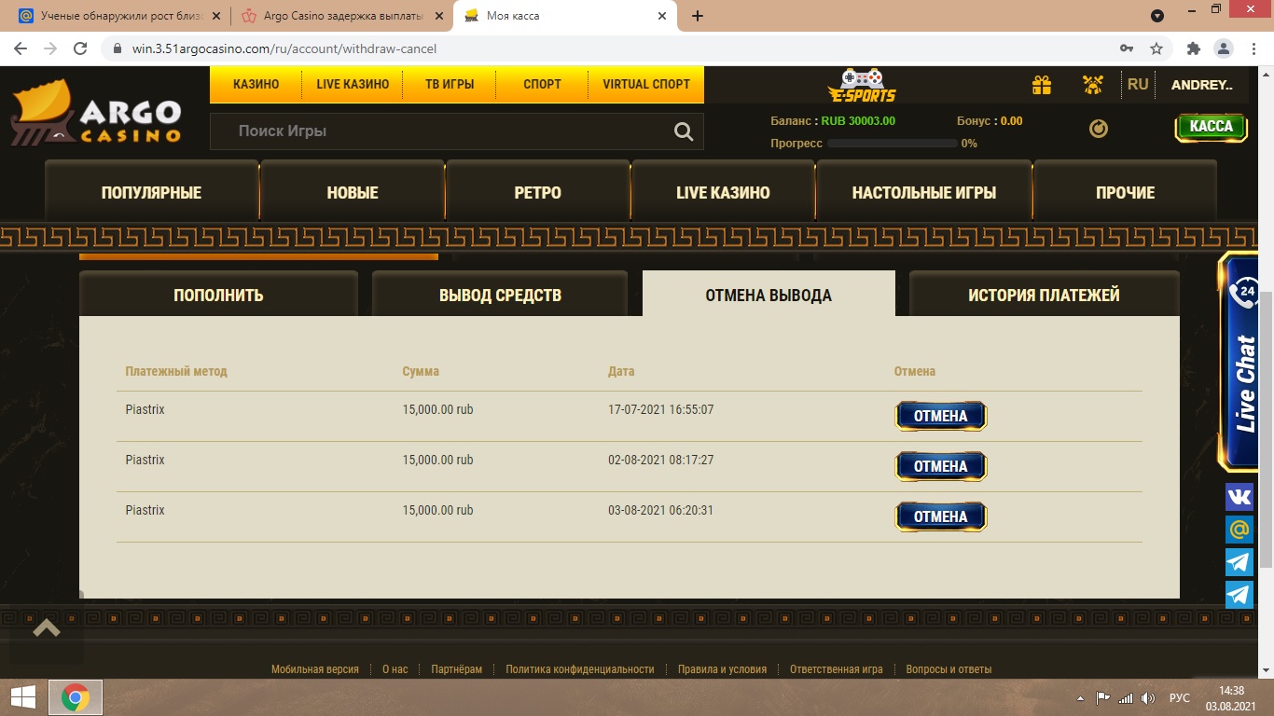The height and width of the screenshot is (716, 1274).
Task: Open the Chrome extensions puzzle icon
Action: (1193, 48)
